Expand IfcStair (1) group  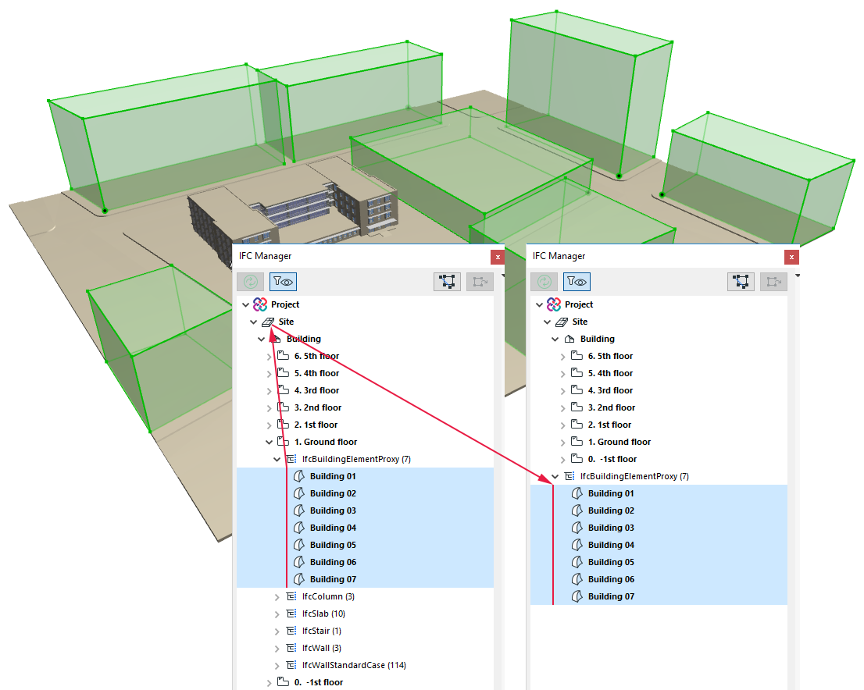point(277,631)
